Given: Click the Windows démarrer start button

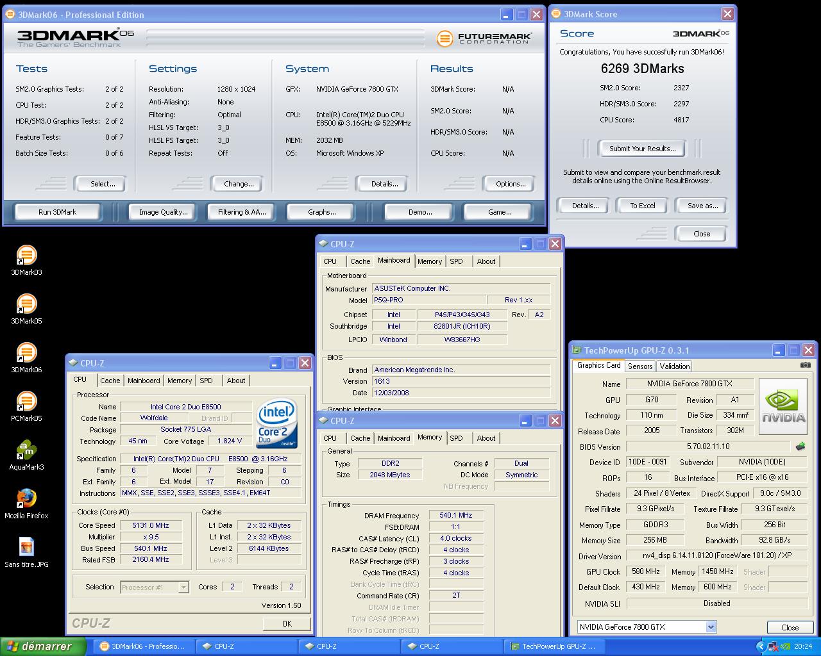Looking at the screenshot, I should [43, 646].
